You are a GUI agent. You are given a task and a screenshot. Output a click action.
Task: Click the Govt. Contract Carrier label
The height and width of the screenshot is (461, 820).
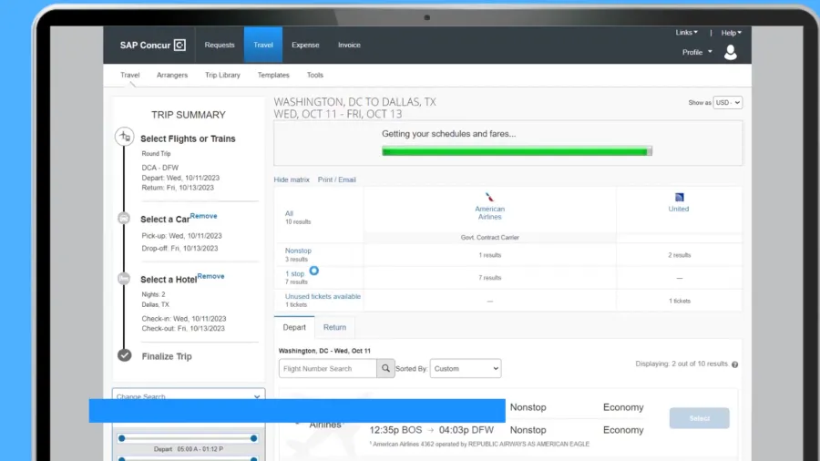coord(489,237)
